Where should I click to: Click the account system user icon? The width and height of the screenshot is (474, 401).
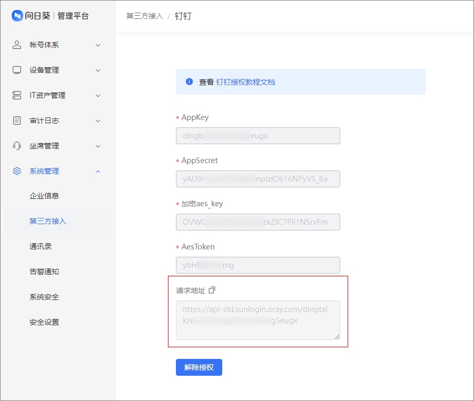click(17, 45)
